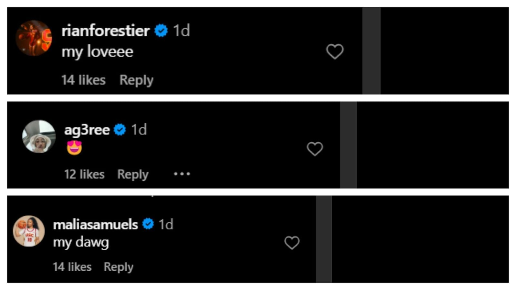This screenshot has height=290, width=516.
Task: Click the scrollbar beside rianforestier's comment
Action: [371, 51]
